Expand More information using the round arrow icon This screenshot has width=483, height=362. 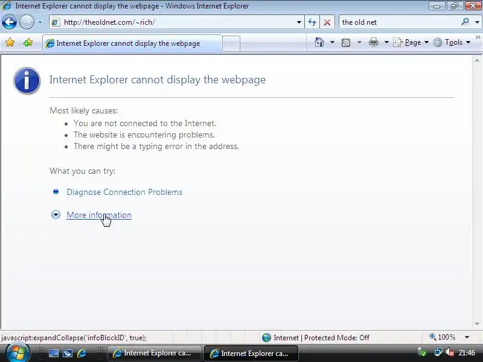[x=56, y=215]
